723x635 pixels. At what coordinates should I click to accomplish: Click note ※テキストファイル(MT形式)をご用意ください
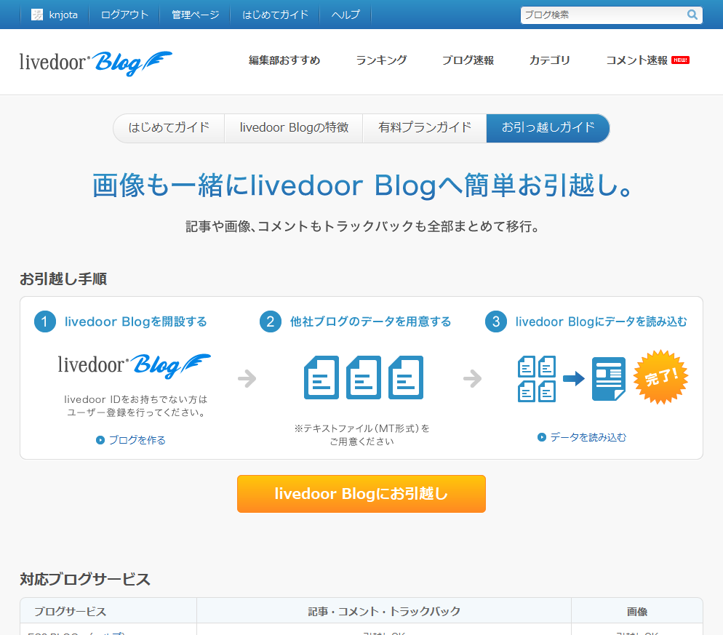click(x=362, y=435)
